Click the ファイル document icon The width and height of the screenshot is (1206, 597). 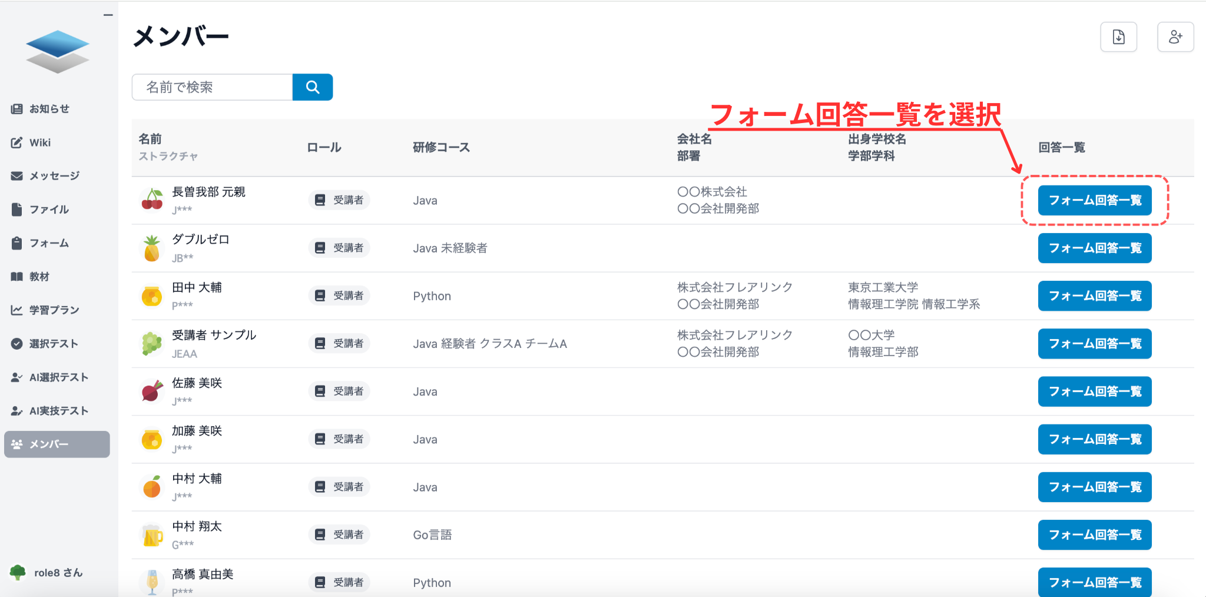pos(16,209)
